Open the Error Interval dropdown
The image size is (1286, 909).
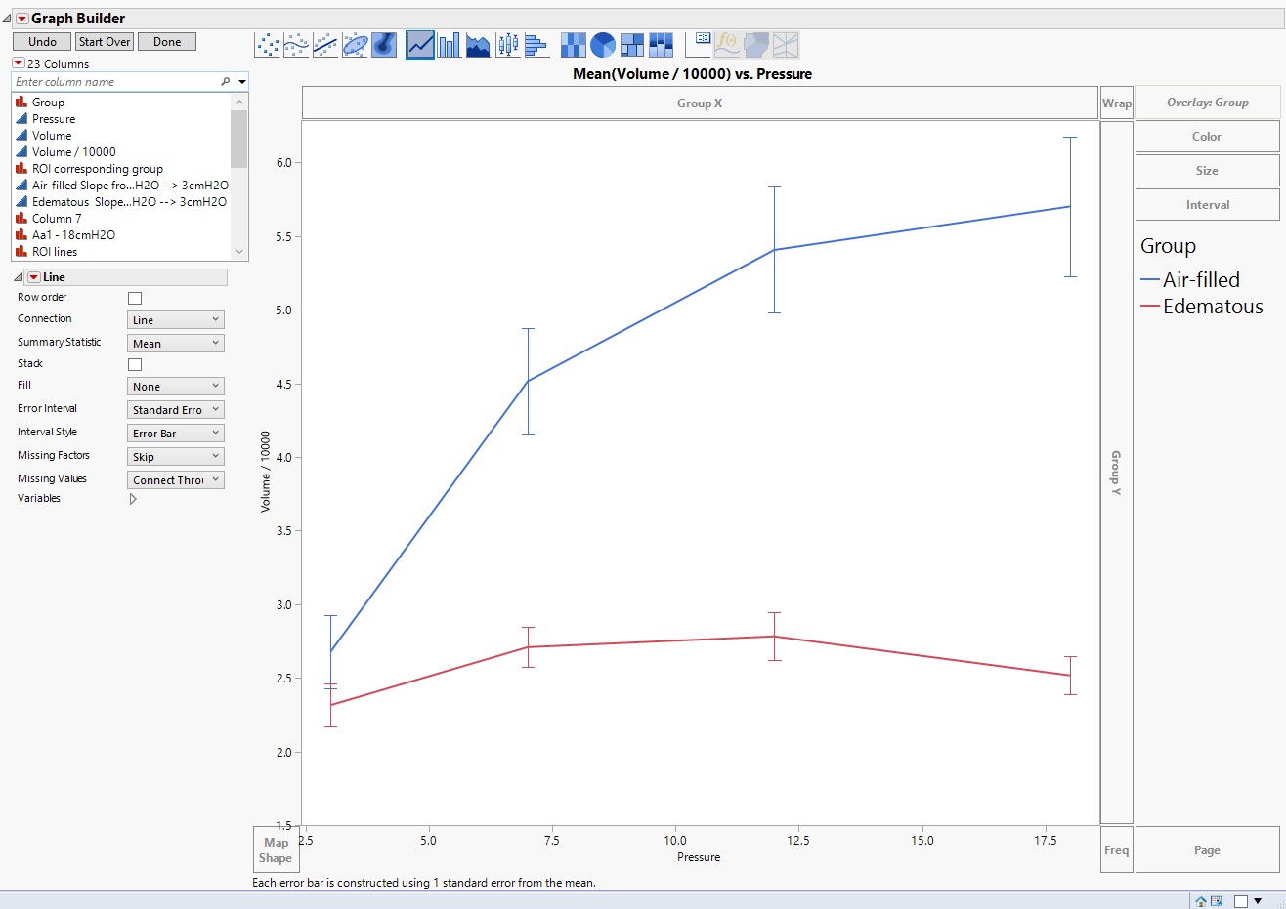176,410
